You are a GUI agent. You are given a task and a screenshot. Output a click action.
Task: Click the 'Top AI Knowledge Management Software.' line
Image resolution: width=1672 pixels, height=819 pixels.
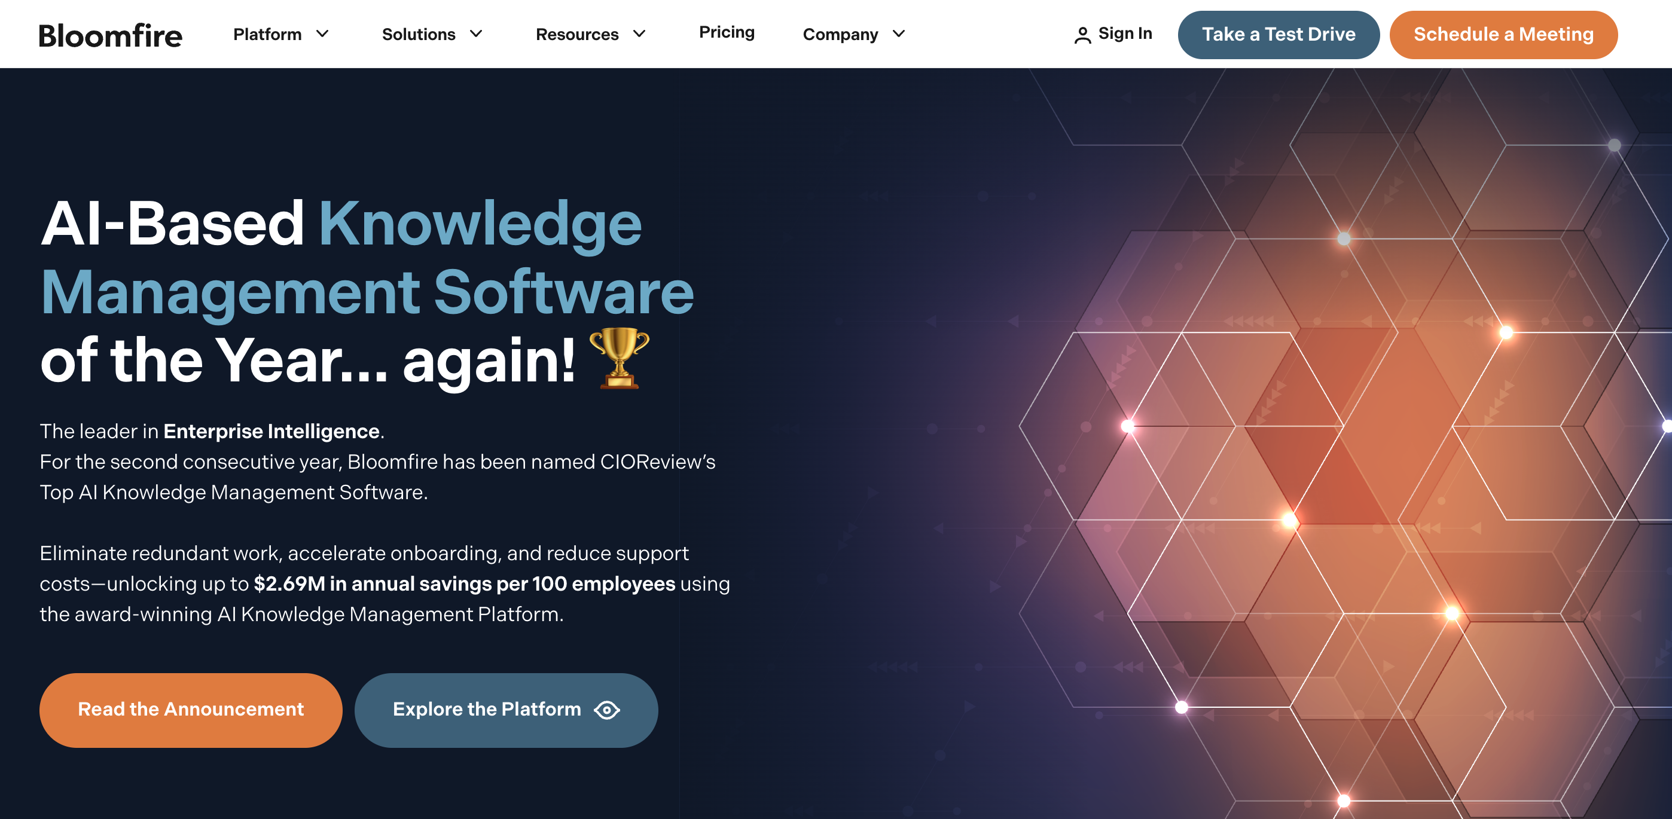tap(234, 493)
